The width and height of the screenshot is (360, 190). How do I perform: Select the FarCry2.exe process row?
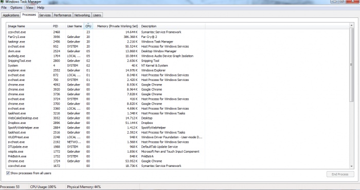[x=105, y=37]
